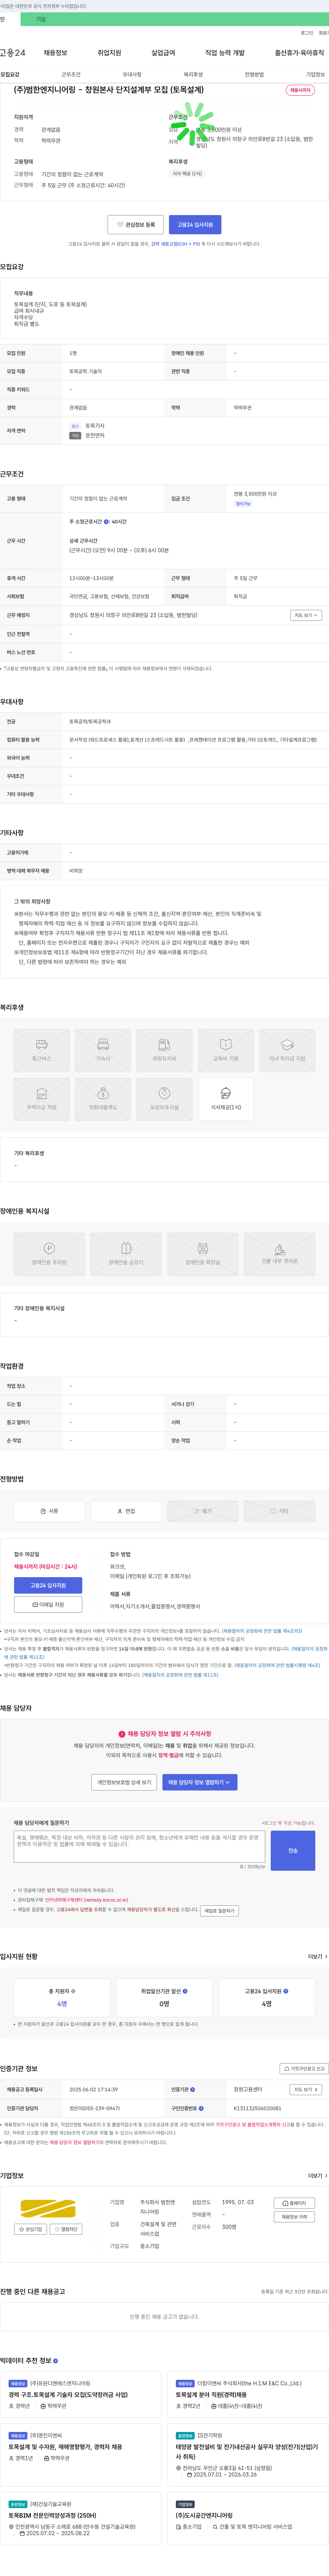Viewport: 329px width, 2576px height.
Task: Switch to the 근무조건 tab
Action: [71, 75]
